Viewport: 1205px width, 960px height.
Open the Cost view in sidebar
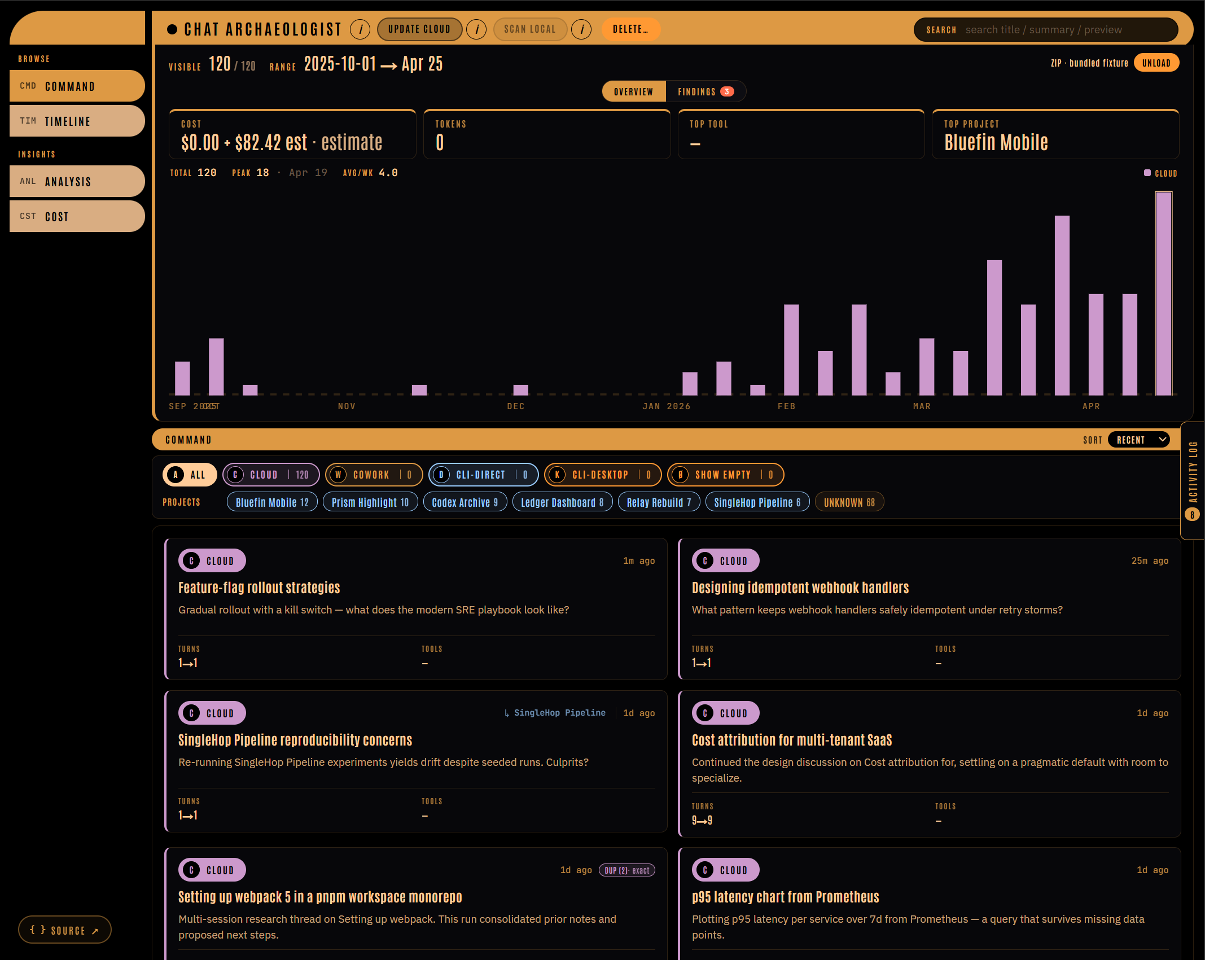[x=77, y=216]
